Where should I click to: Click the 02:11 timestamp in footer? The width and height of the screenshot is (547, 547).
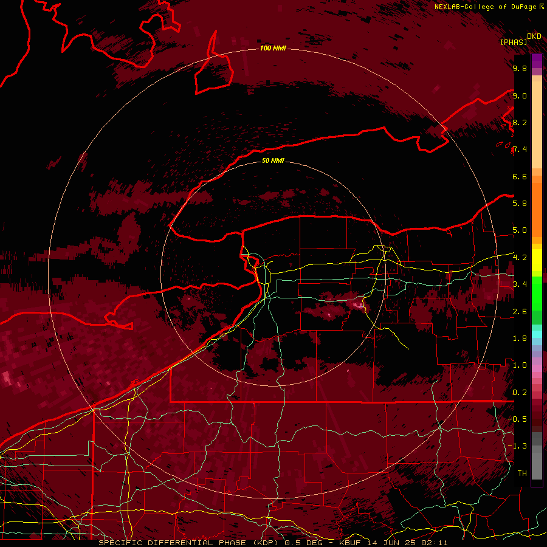tap(435, 543)
